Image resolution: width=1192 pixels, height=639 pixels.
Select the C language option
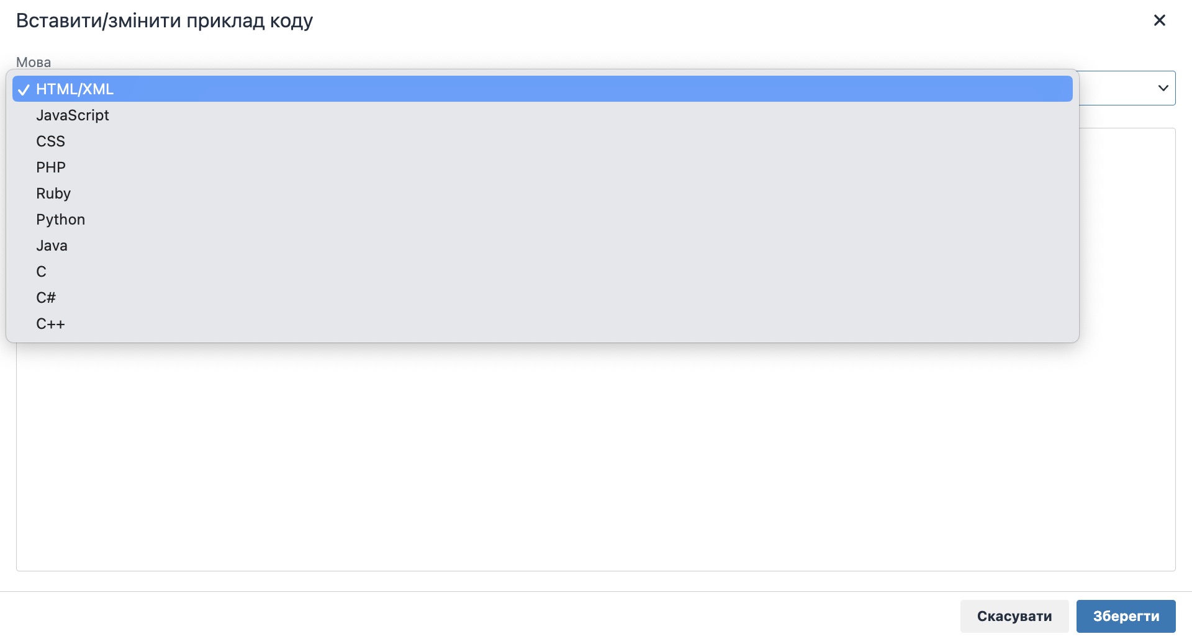point(41,272)
